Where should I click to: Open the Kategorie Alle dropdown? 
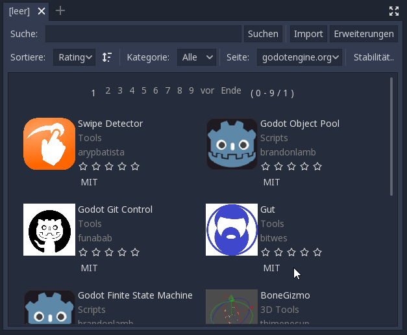point(197,57)
